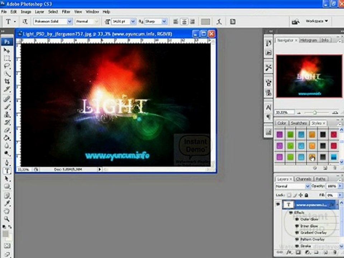Image resolution: width=344 pixels, height=258 pixels.
Task: Align text right in options bar
Action: coord(192,21)
